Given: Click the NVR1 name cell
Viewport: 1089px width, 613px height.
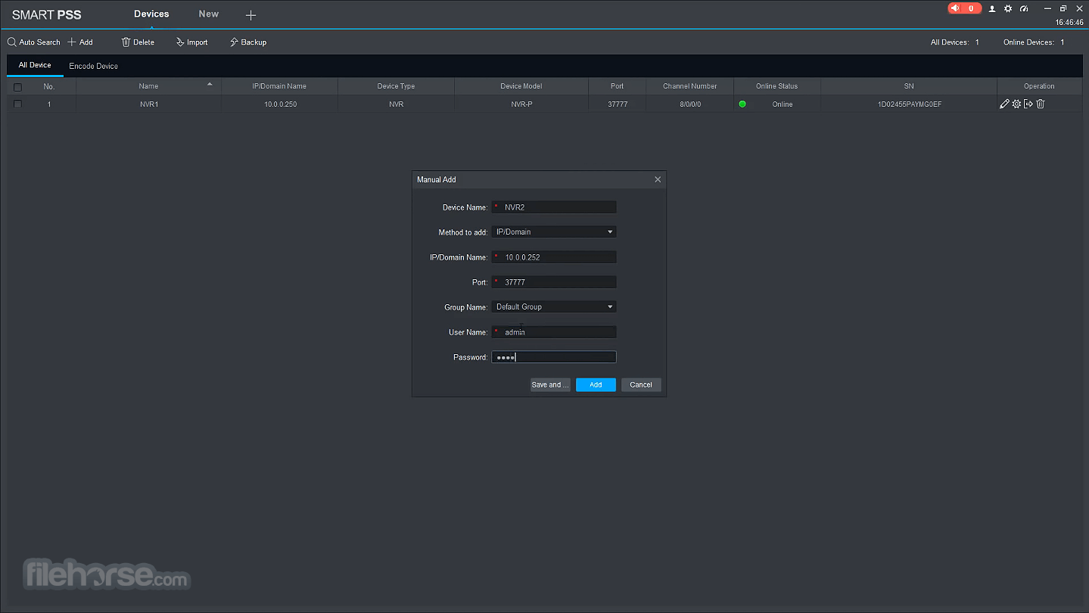Looking at the screenshot, I should [149, 104].
